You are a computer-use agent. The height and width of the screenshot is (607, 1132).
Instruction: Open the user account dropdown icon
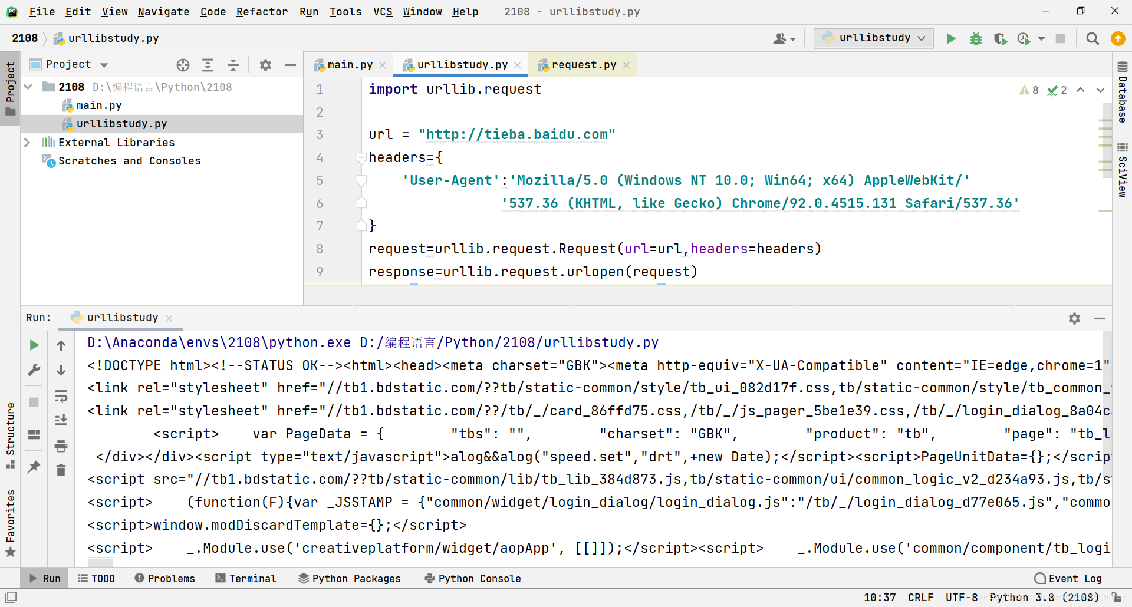[784, 38]
